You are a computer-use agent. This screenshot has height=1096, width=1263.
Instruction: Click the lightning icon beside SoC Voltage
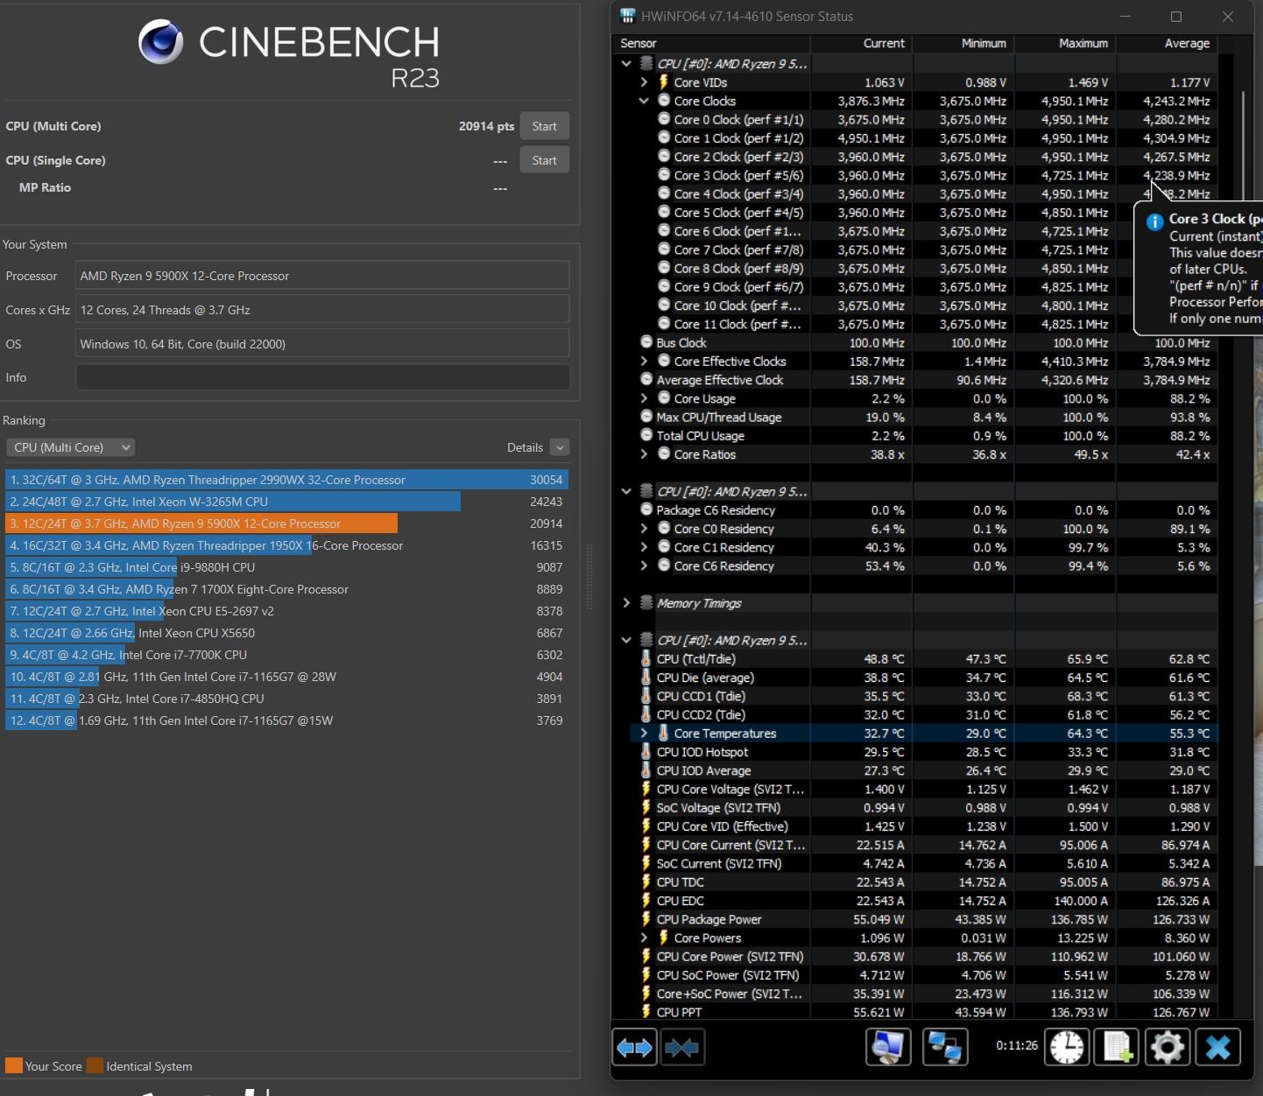(646, 807)
